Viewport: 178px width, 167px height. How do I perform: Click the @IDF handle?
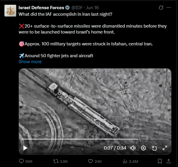coord(76,7)
